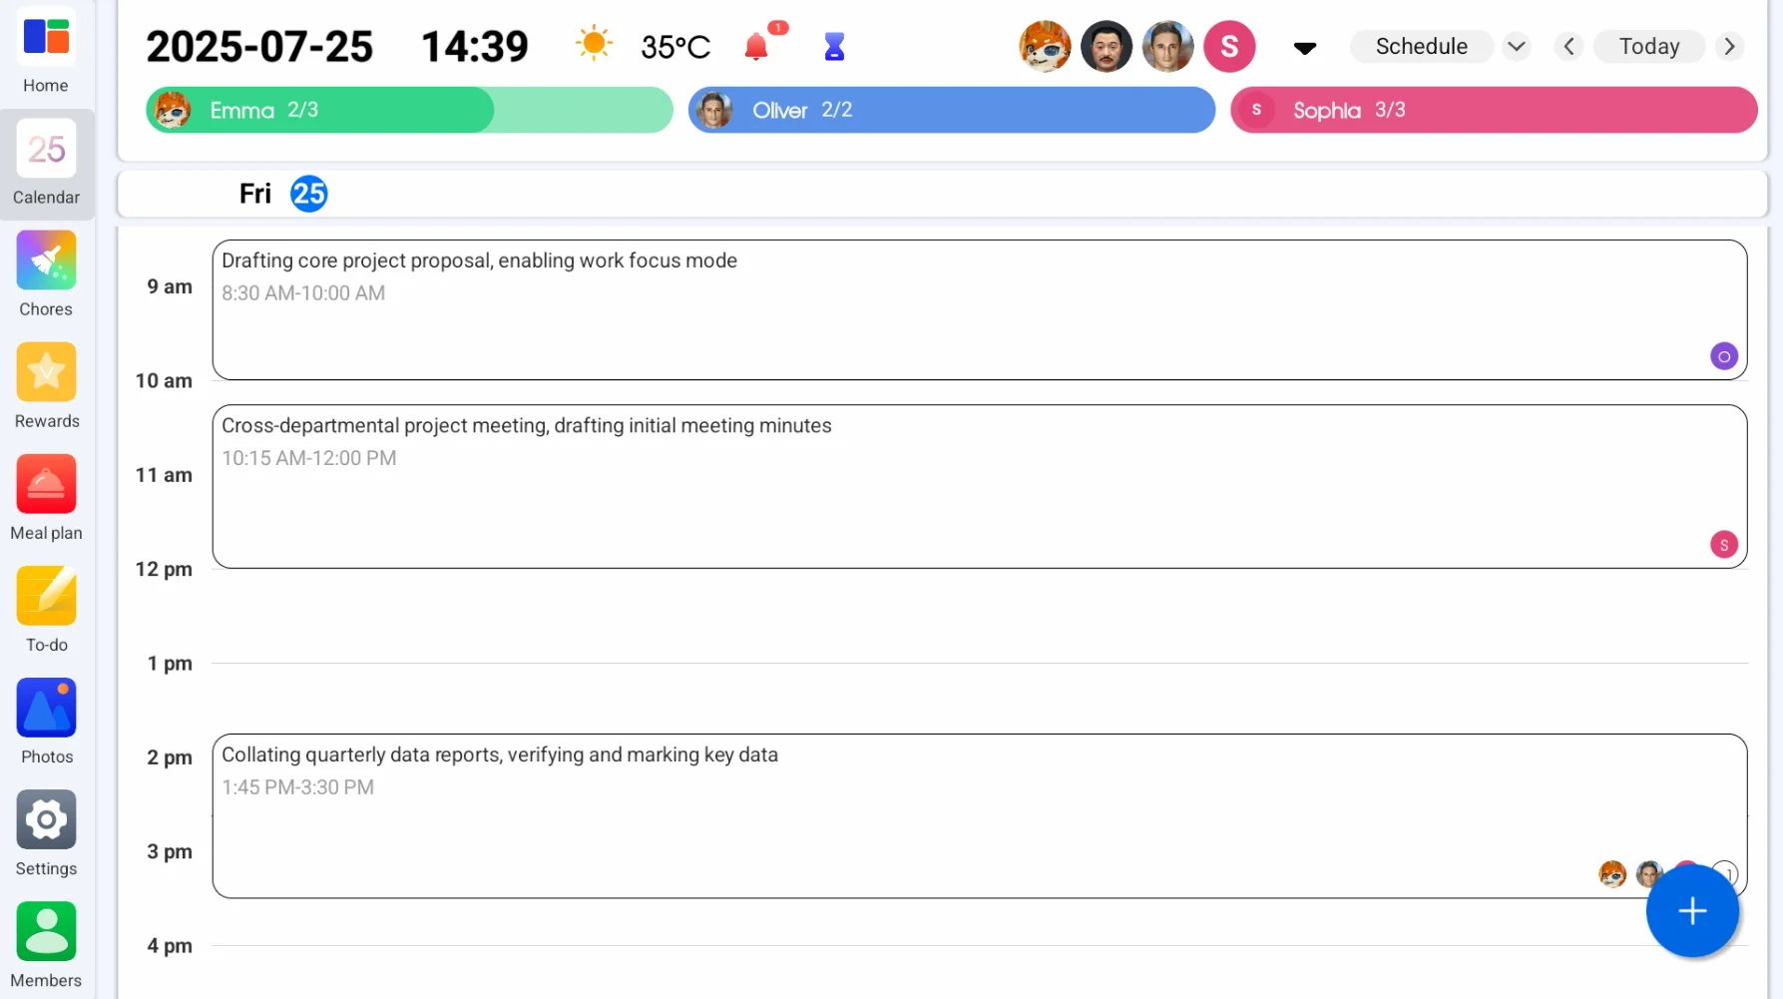Click the pink S badge on meeting event
1783x999 pixels.
point(1724,545)
